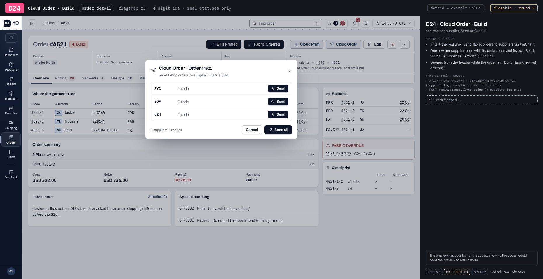Cancel the Cloud Order dialog

pyautogui.click(x=252, y=130)
